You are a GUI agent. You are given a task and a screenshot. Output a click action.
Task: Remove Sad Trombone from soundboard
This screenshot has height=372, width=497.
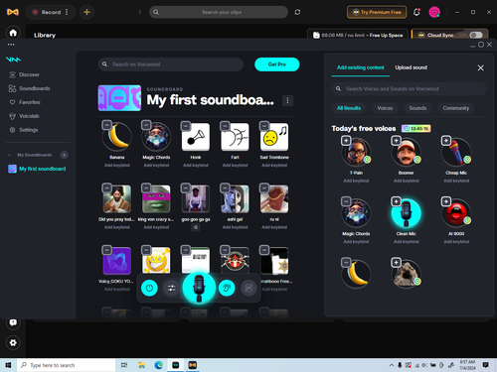coord(264,126)
